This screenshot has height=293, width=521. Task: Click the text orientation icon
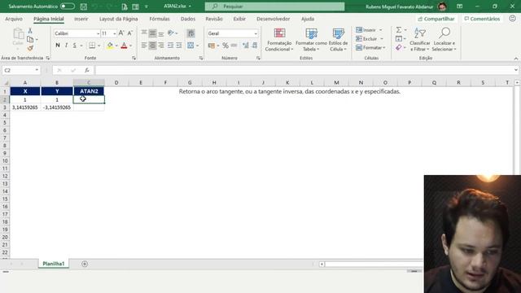pos(171,33)
